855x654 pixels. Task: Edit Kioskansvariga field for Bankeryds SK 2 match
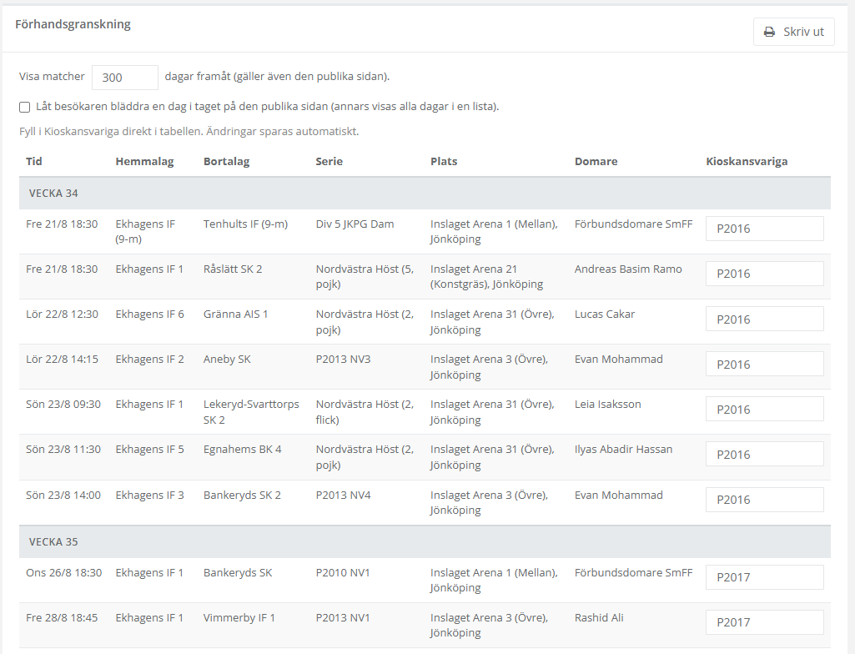[764, 500]
